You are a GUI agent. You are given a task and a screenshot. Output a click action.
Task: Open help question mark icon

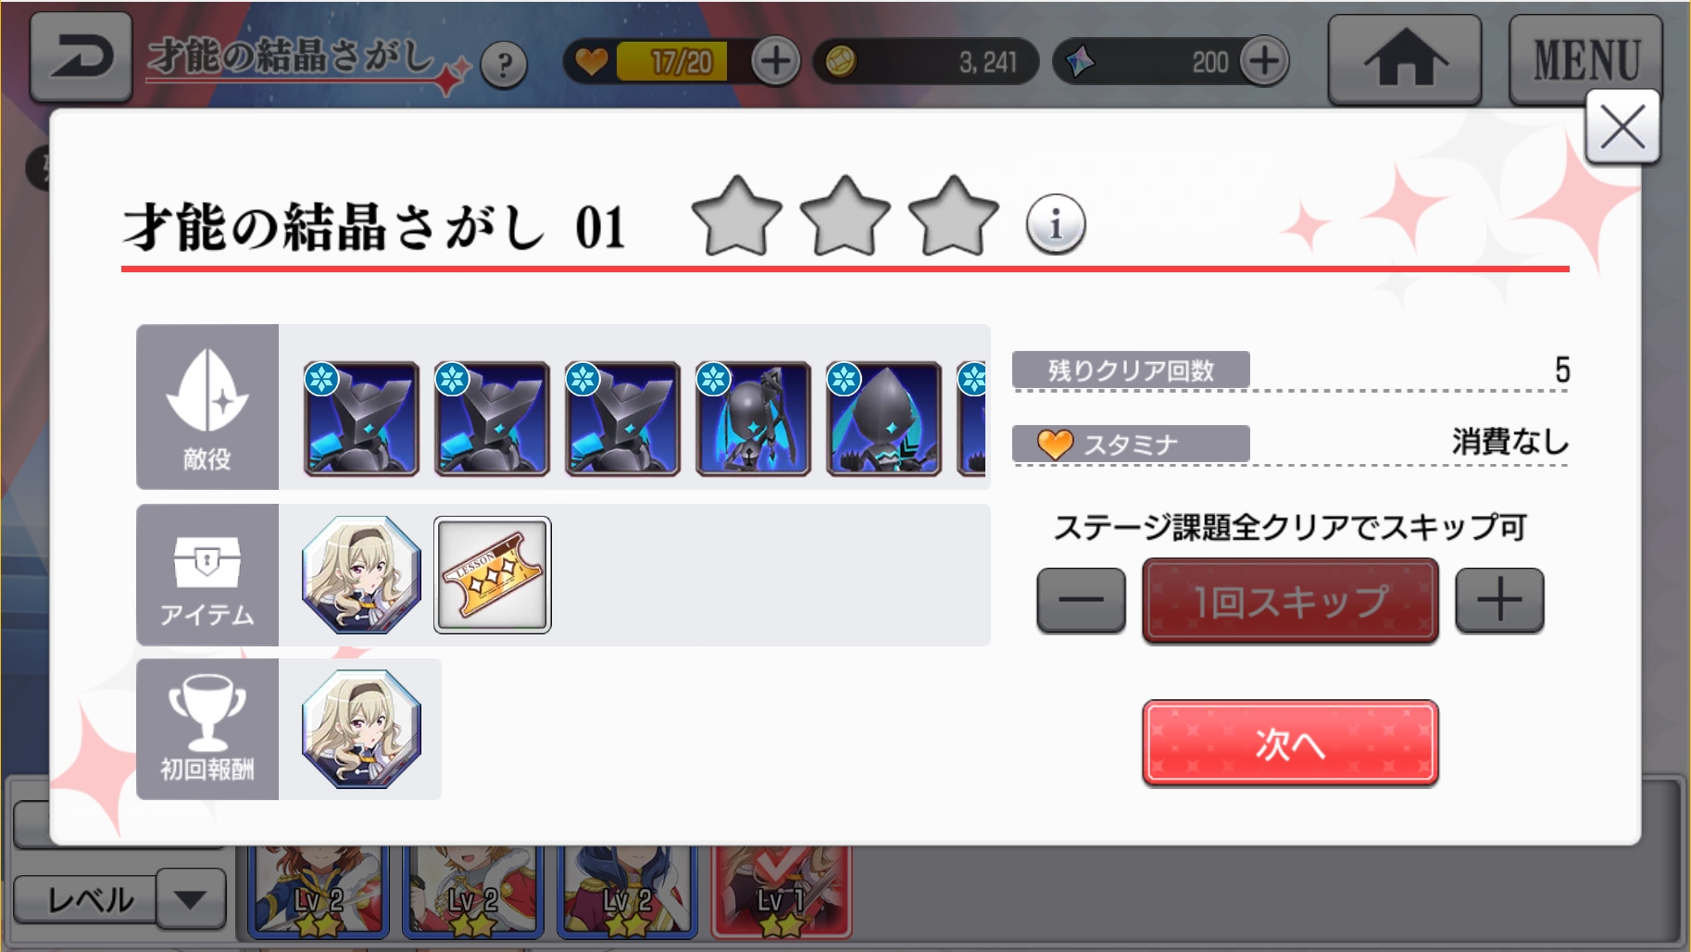tap(504, 65)
